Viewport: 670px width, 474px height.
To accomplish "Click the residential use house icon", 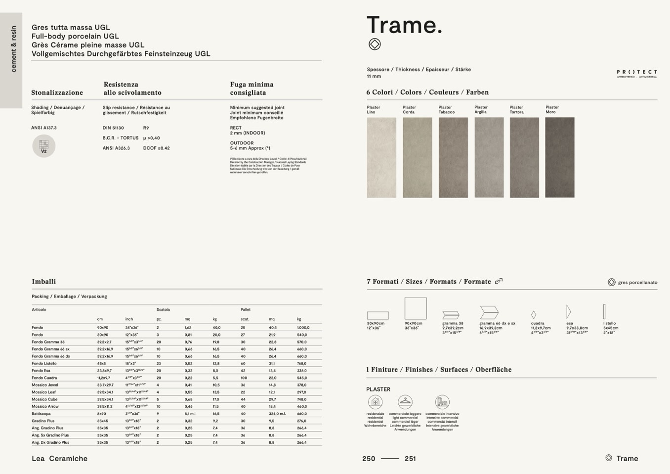I will point(375,402).
